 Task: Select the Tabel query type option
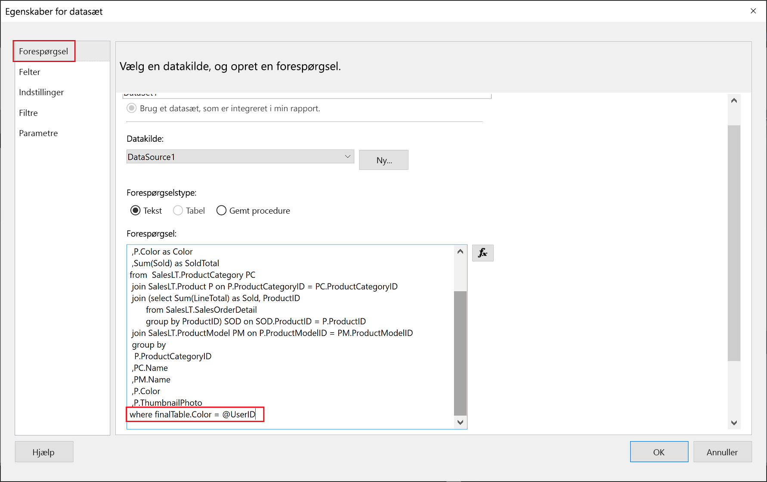coord(178,210)
